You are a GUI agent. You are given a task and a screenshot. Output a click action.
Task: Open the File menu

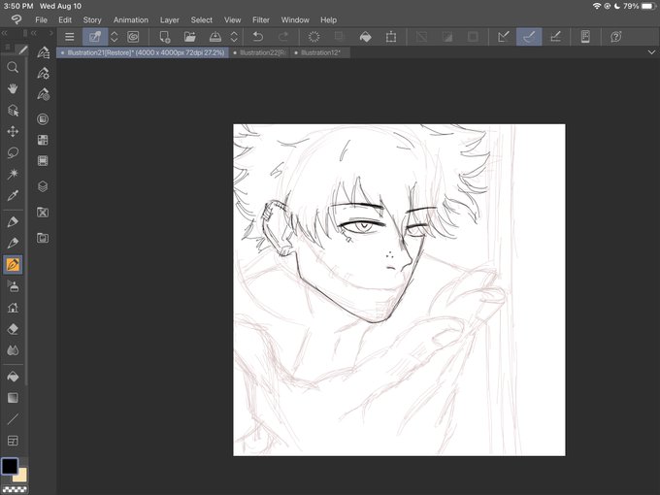[41, 19]
